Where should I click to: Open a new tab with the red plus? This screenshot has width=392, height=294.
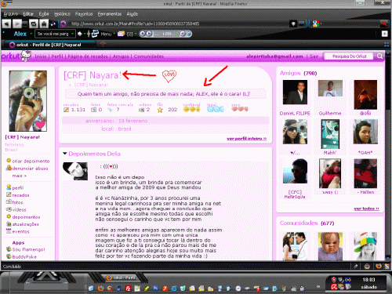pos(103,44)
